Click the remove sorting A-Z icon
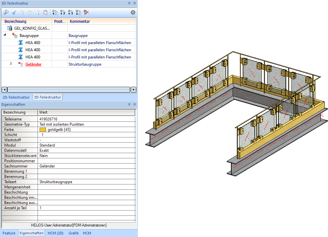The image size is (328, 237). (x=86, y=12)
